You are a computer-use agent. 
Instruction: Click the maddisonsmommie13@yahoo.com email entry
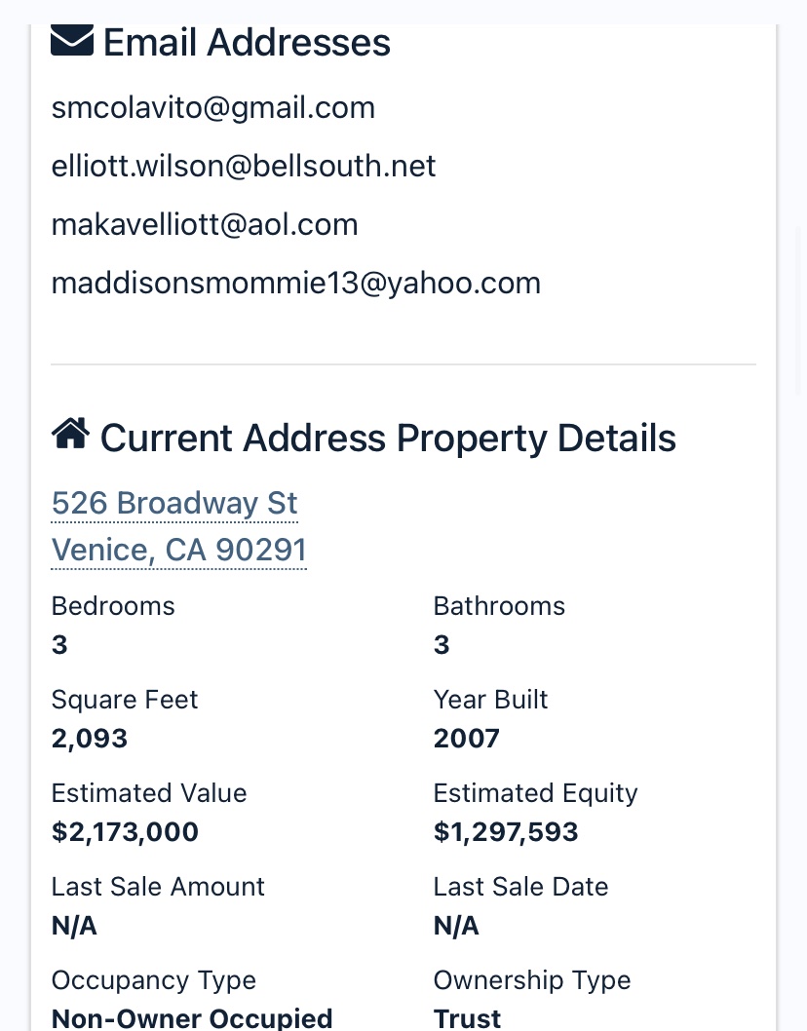(x=296, y=283)
